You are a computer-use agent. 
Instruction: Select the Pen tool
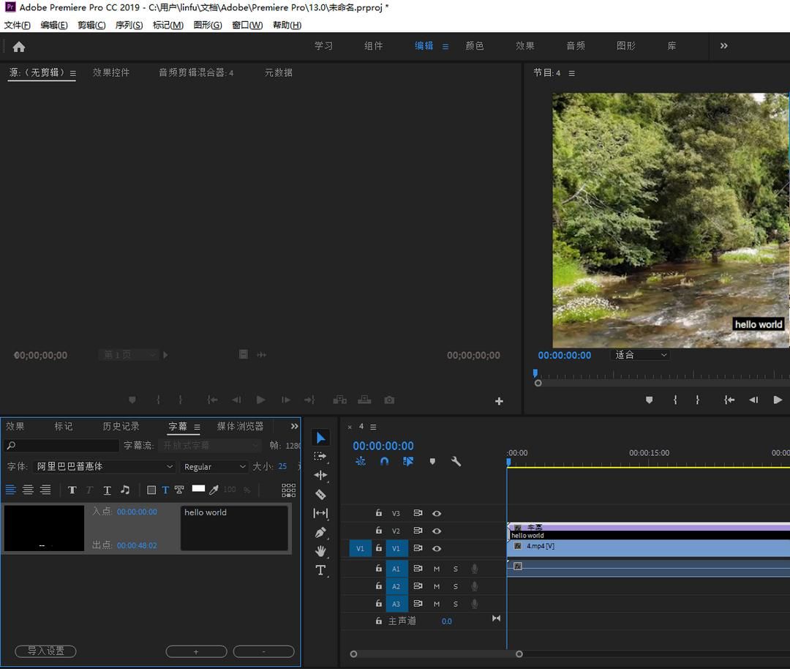pos(320,532)
